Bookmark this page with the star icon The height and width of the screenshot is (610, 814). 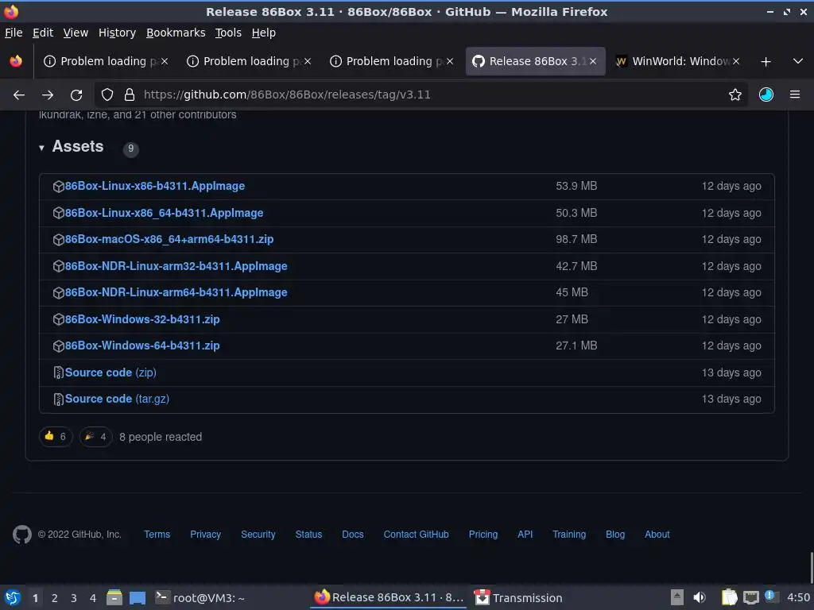point(735,95)
